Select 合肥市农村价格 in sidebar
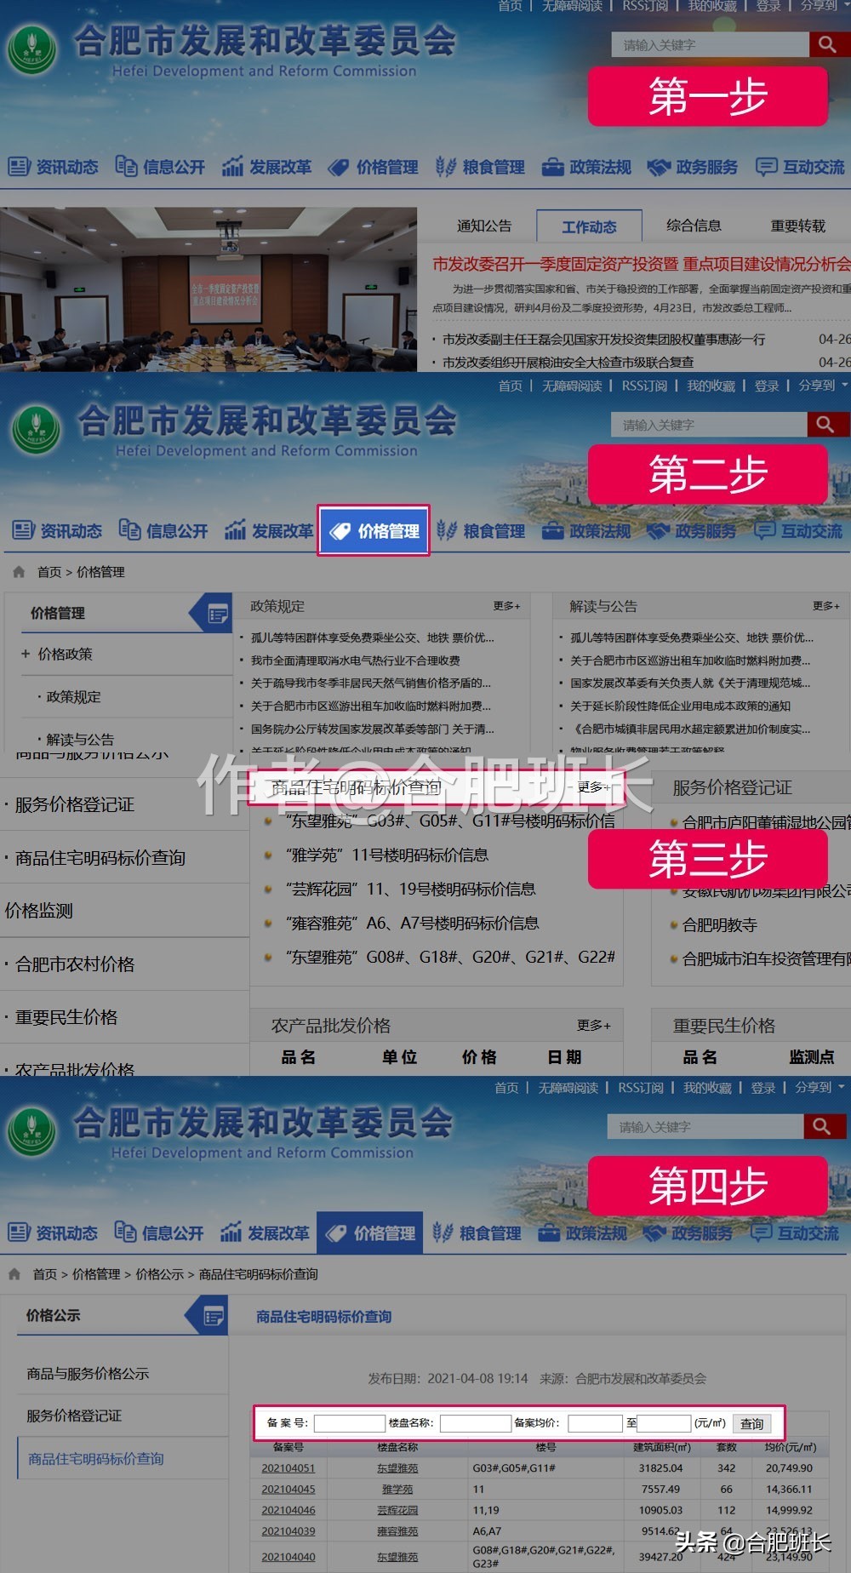The width and height of the screenshot is (851, 1573). coord(75,964)
